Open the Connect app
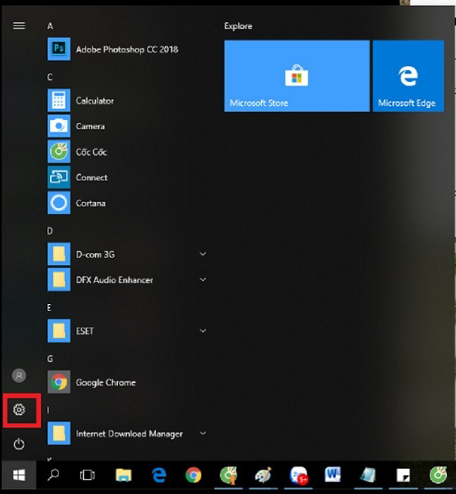Viewport: 456px width, 494px height. click(91, 178)
